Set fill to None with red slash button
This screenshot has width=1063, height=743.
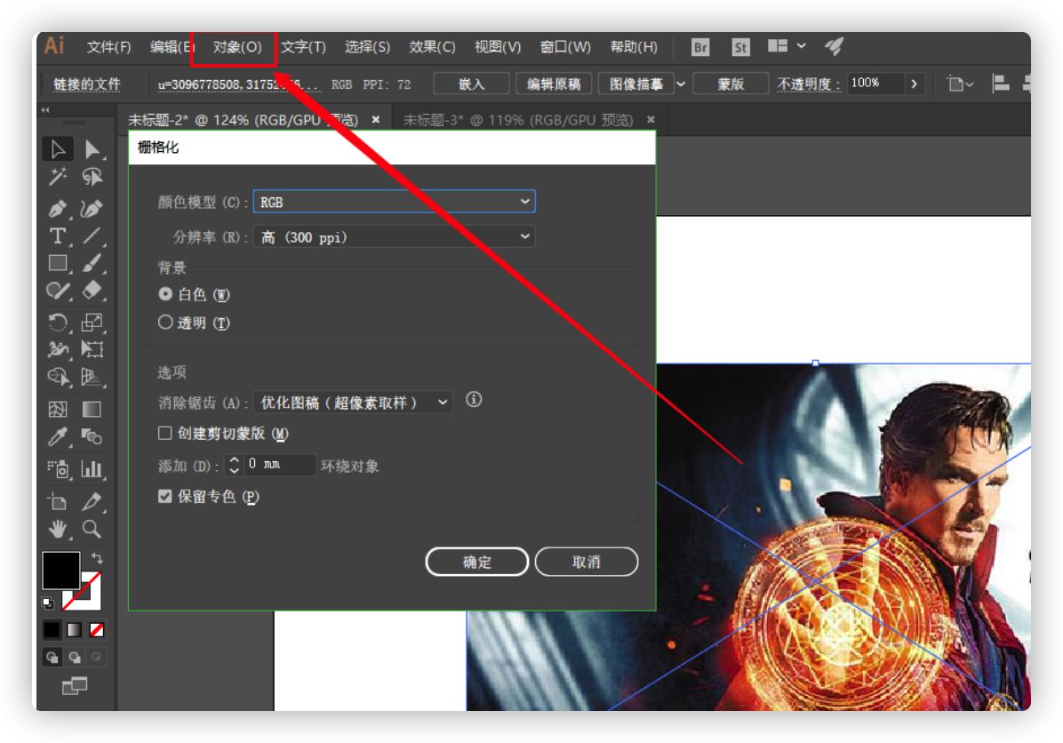coord(97,630)
